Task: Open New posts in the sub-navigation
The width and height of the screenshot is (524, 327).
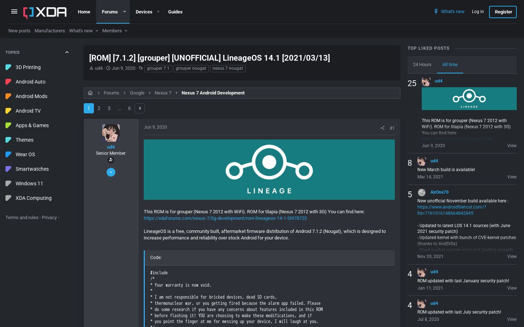Action: [x=19, y=31]
